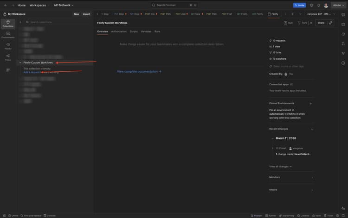Collapse the Firefly Custom Workflows collection
The width and height of the screenshot is (348, 218).
[x=20, y=62]
